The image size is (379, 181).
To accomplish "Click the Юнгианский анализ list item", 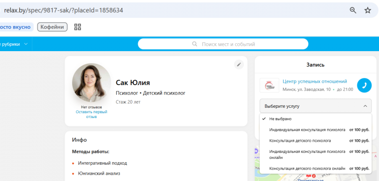I will pos(99,173).
